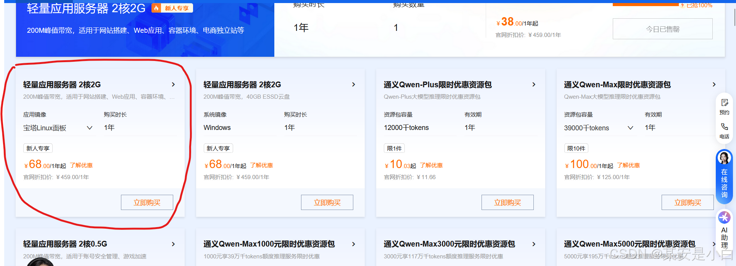Open arrow on 通义Qwen-Max1000元限时优惠资源包 card
The image size is (736, 266).
pyautogui.click(x=354, y=244)
